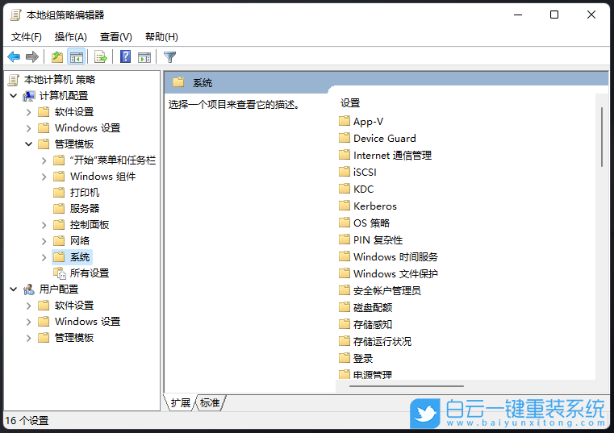614x433 pixels.
Task: Open the 查看(V) menu
Action: (x=116, y=37)
